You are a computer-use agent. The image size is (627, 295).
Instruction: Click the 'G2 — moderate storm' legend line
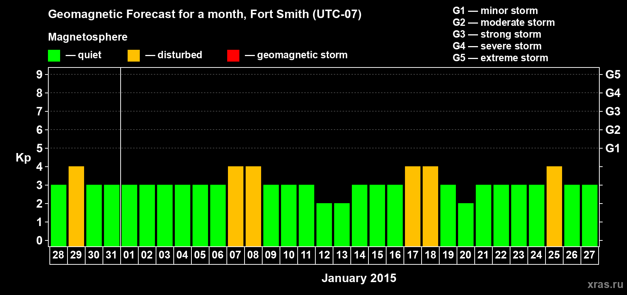click(x=504, y=22)
